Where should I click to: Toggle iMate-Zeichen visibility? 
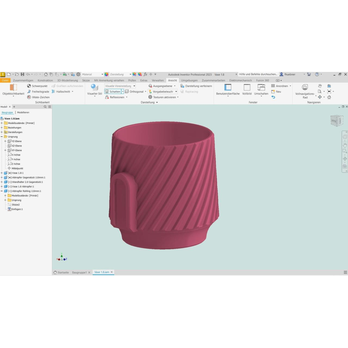click(x=29, y=97)
